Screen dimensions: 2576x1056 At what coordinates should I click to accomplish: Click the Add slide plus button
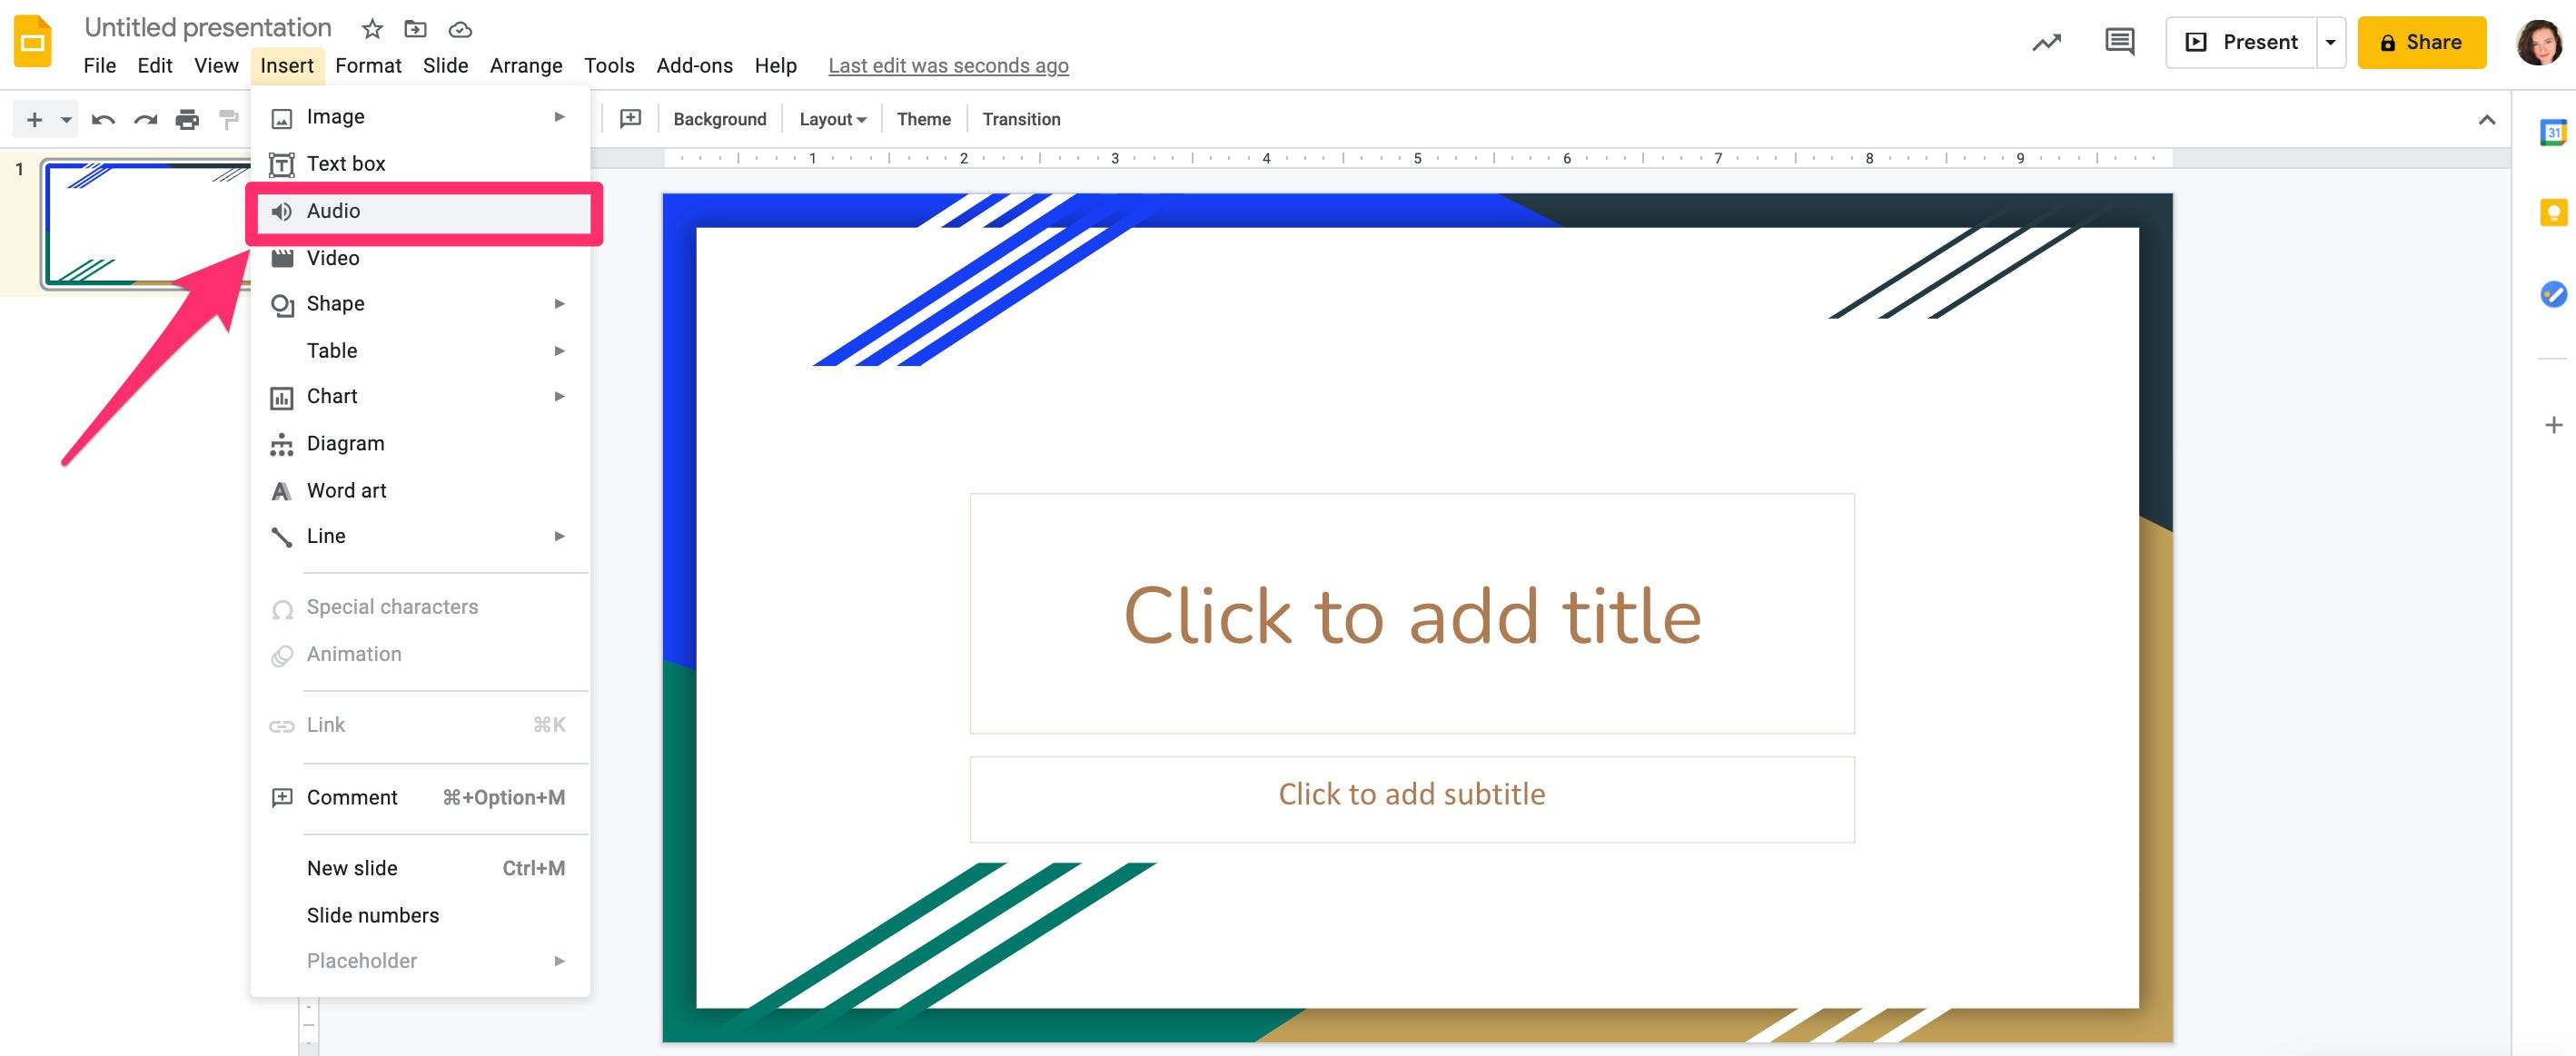(28, 118)
